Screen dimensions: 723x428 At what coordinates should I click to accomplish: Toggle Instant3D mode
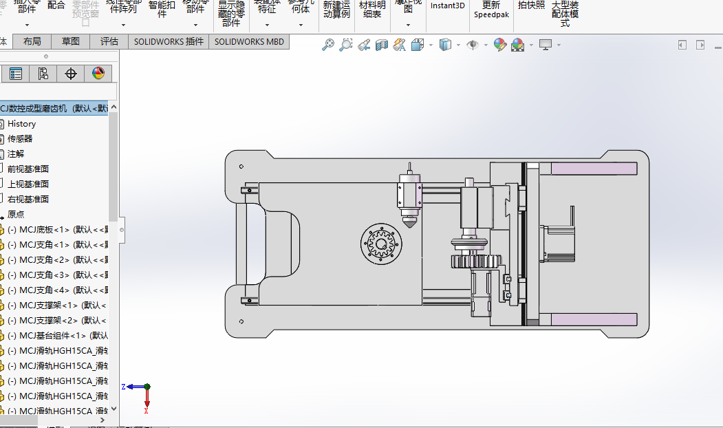pyautogui.click(x=448, y=6)
